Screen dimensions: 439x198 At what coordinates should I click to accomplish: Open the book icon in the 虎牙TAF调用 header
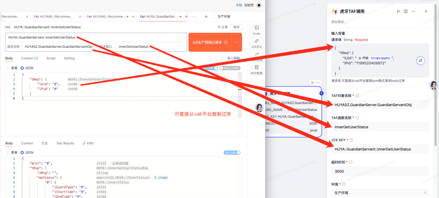(406, 11)
